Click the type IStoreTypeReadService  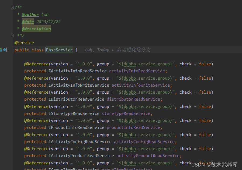[74, 114]
